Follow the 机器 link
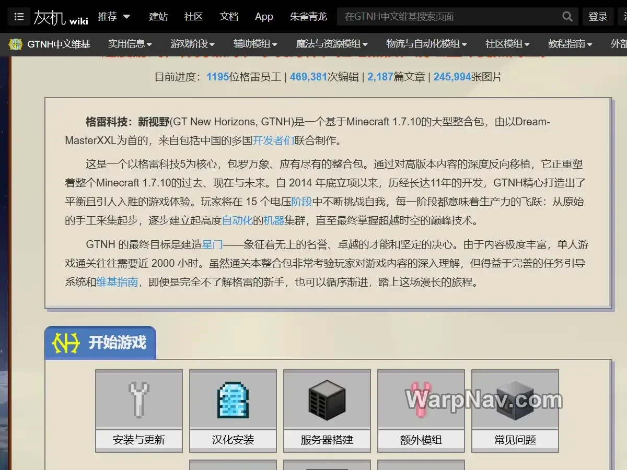 pyautogui.click(x=274, y=220)
